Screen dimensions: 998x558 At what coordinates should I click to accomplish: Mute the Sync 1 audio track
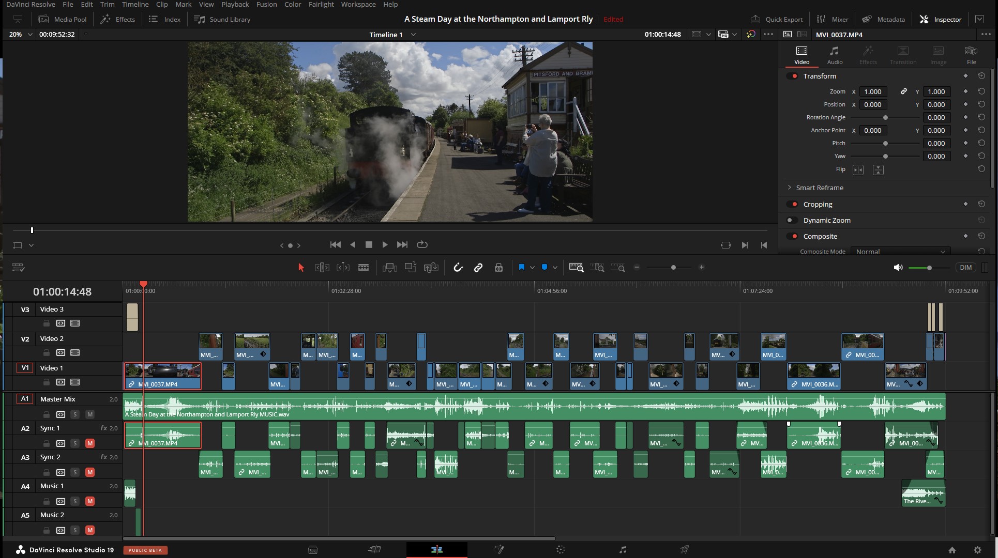coord(90,443)
